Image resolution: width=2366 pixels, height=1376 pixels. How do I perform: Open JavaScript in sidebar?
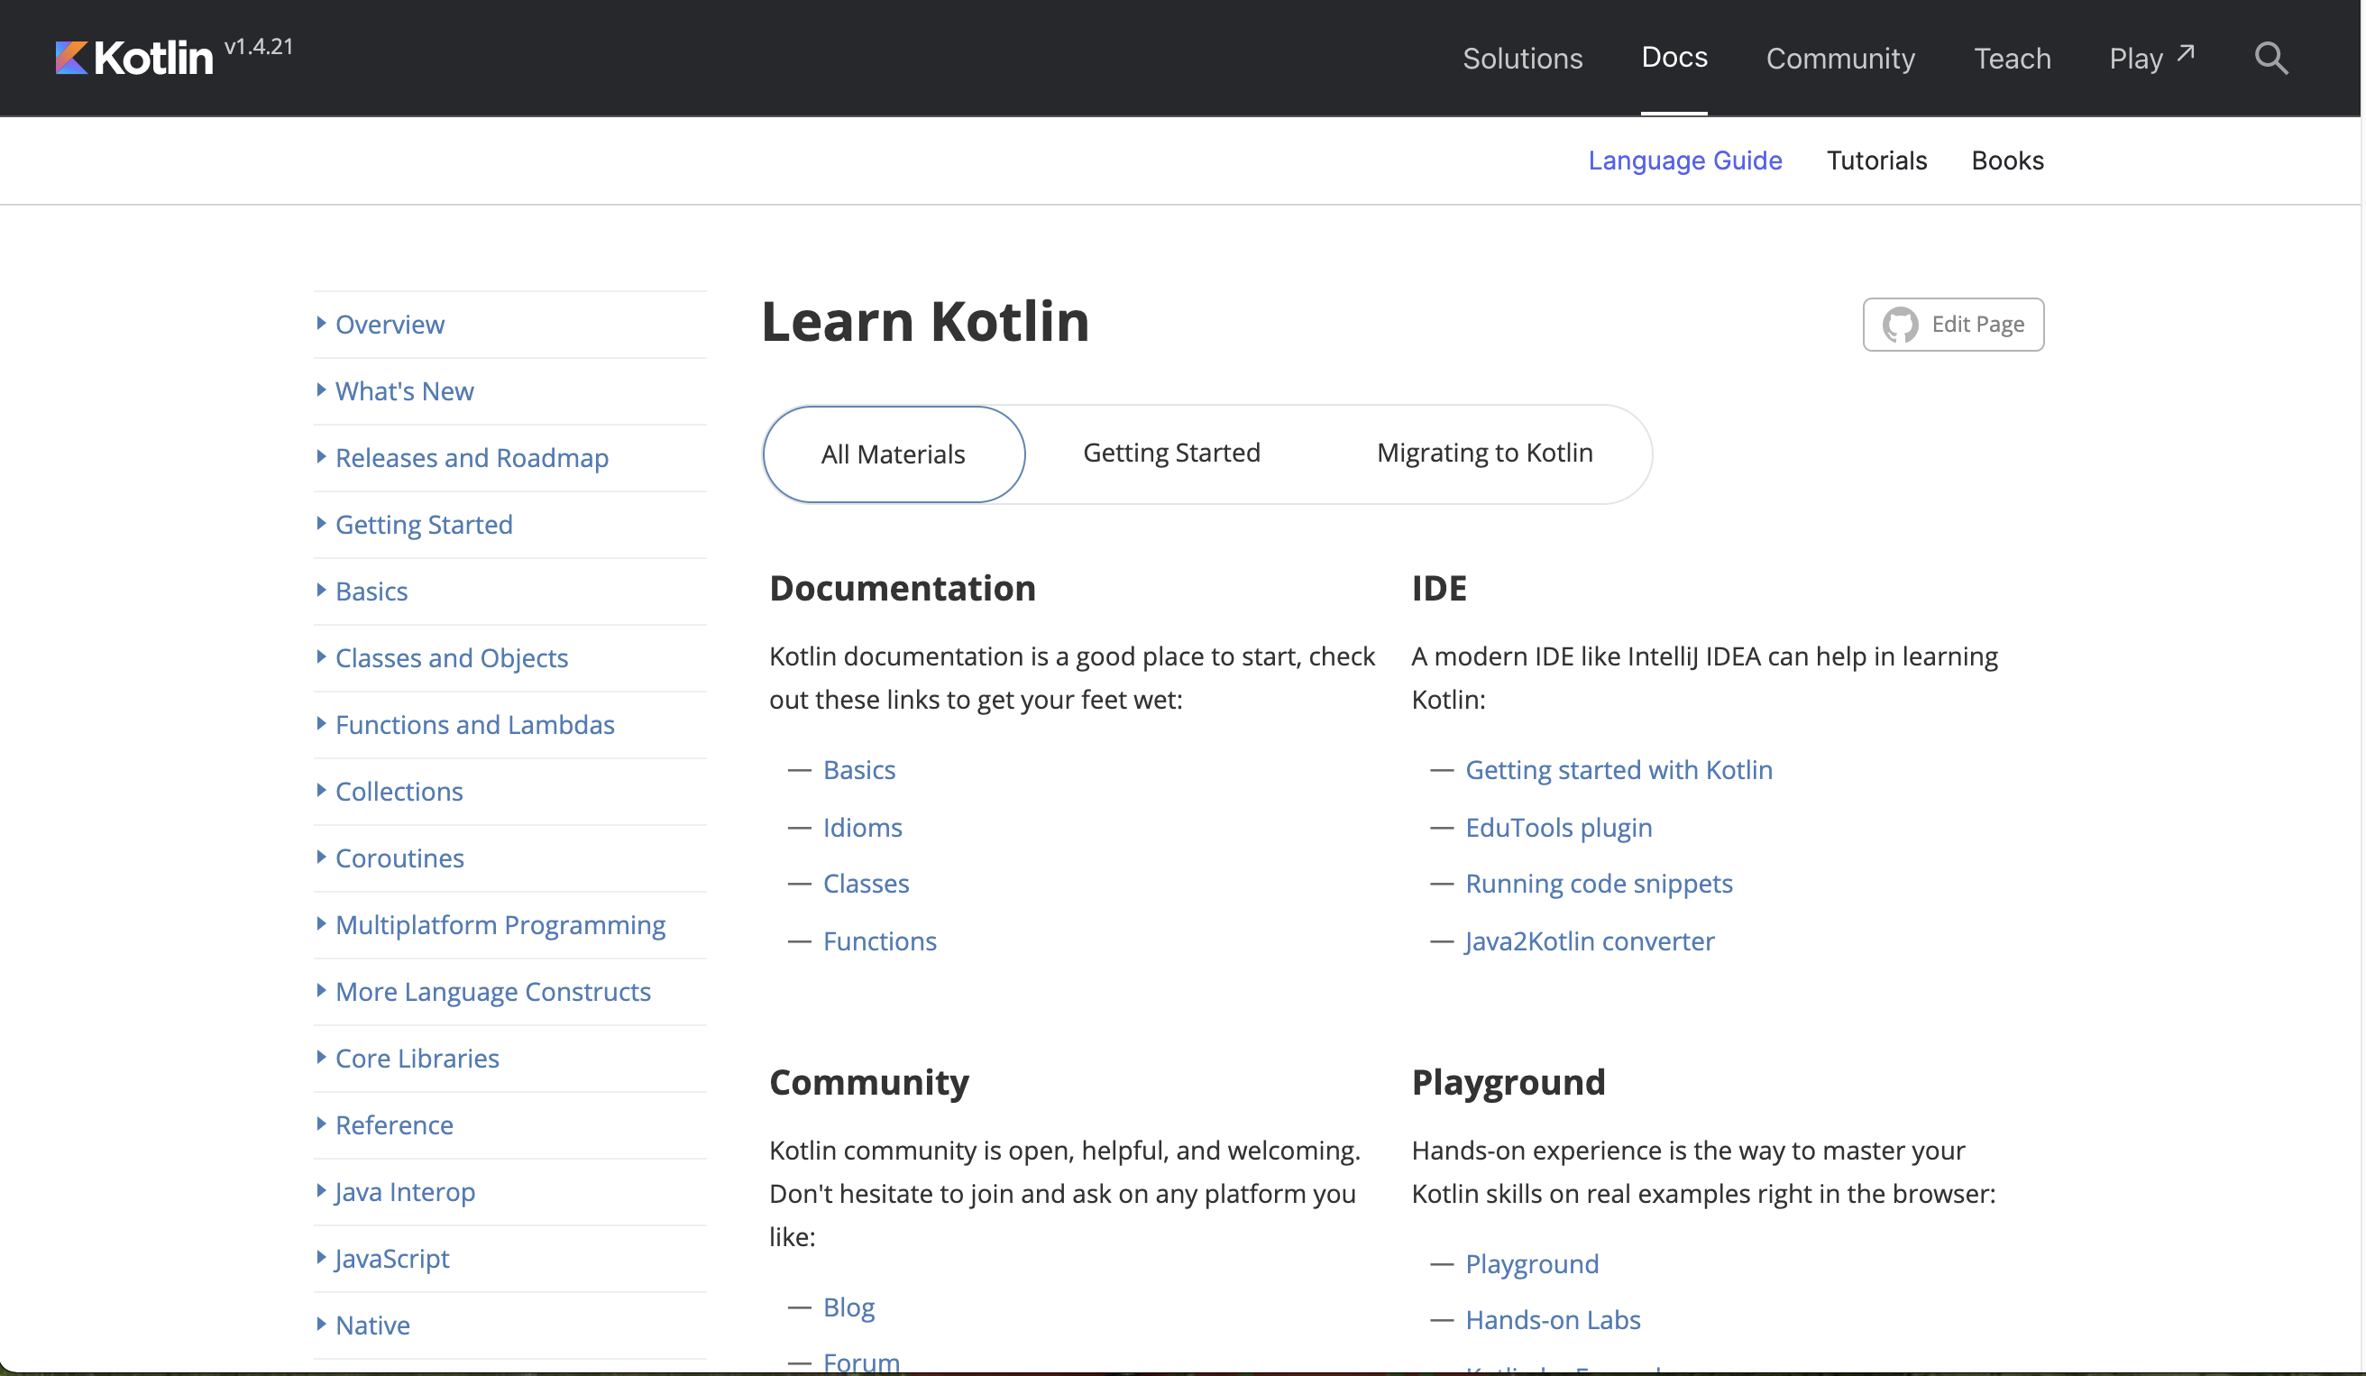pyautogui.click(x=391, y=1259)
